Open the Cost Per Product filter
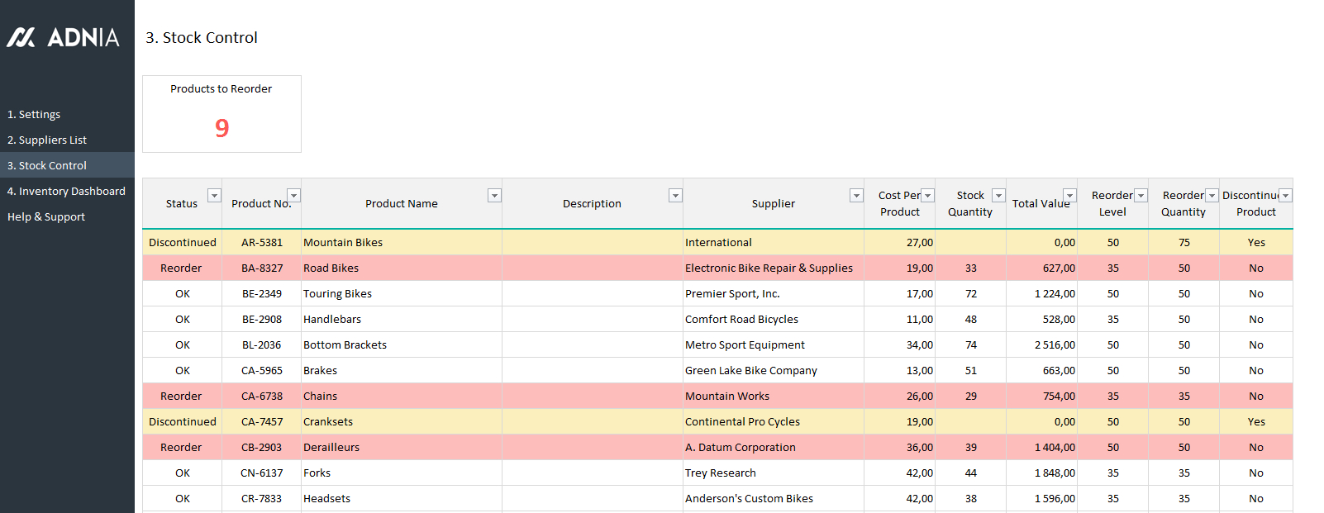Viewport: 1324px width, 513px height. point(927,196)
